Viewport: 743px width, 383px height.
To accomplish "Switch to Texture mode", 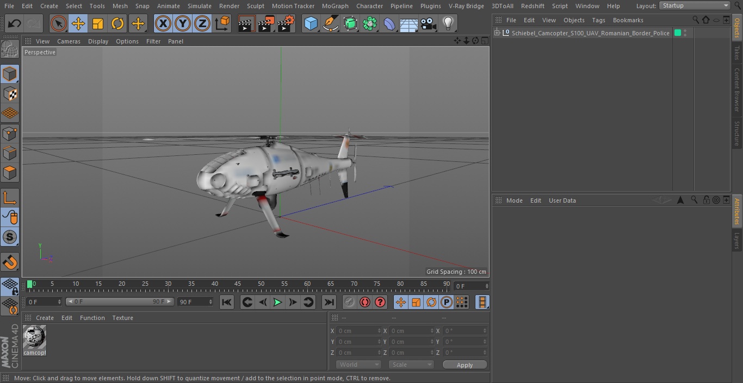I will 10,93.
